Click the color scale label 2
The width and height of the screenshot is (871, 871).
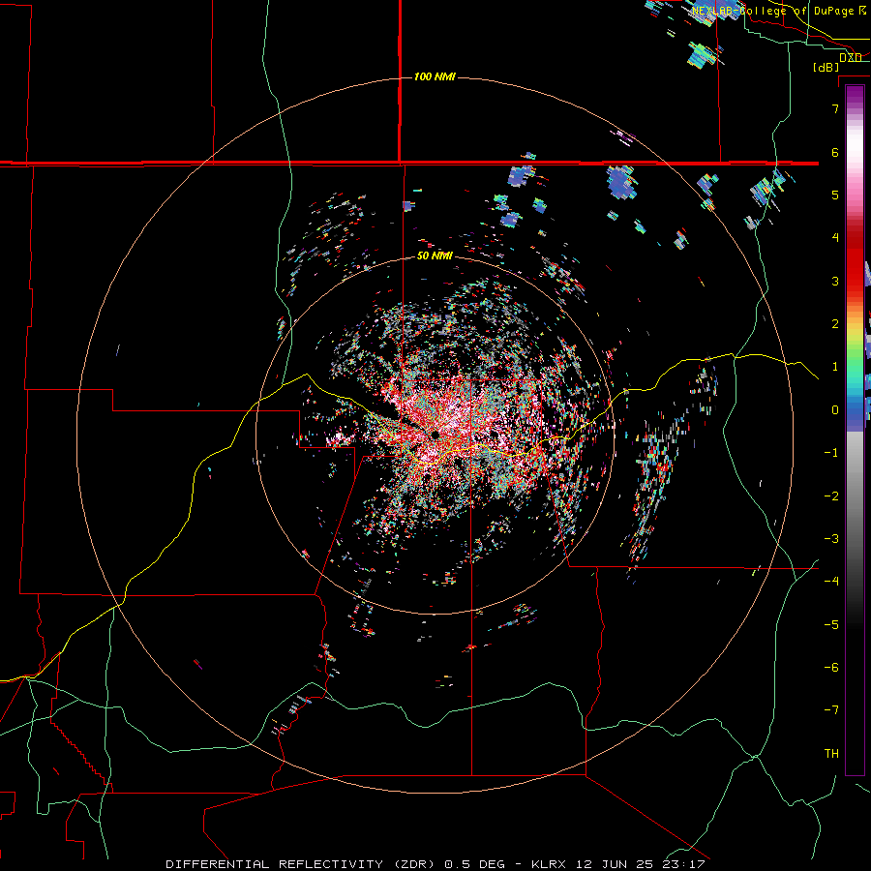[x=835, y=323]
